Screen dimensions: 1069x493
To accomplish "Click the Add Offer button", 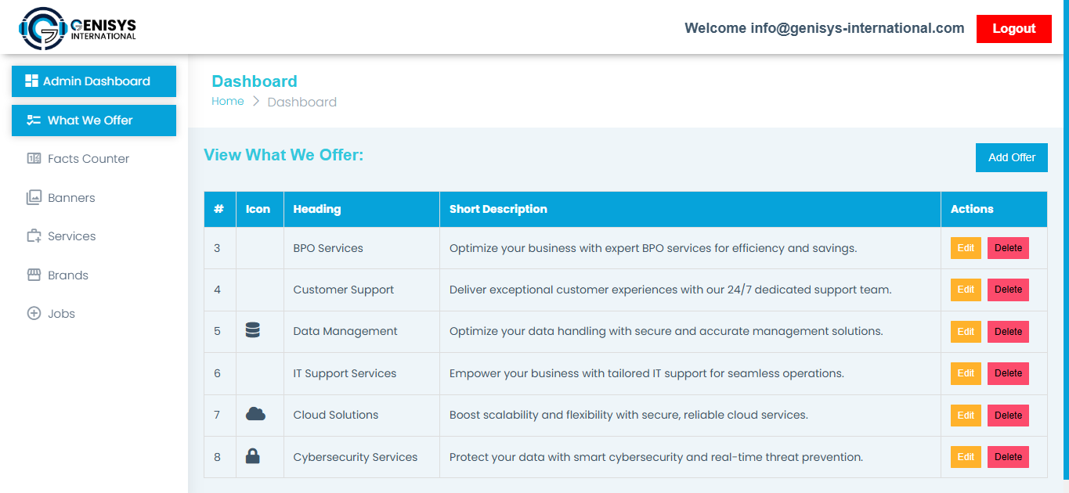I will (x=1011, y=157).
